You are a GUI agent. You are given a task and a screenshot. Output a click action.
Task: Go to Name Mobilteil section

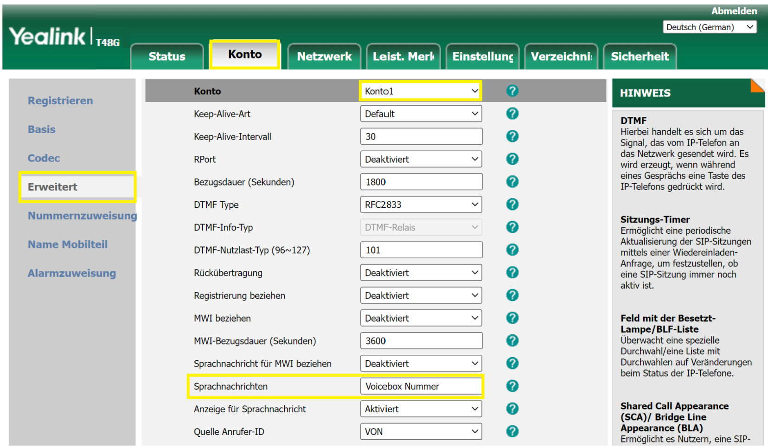coord(68,244)
